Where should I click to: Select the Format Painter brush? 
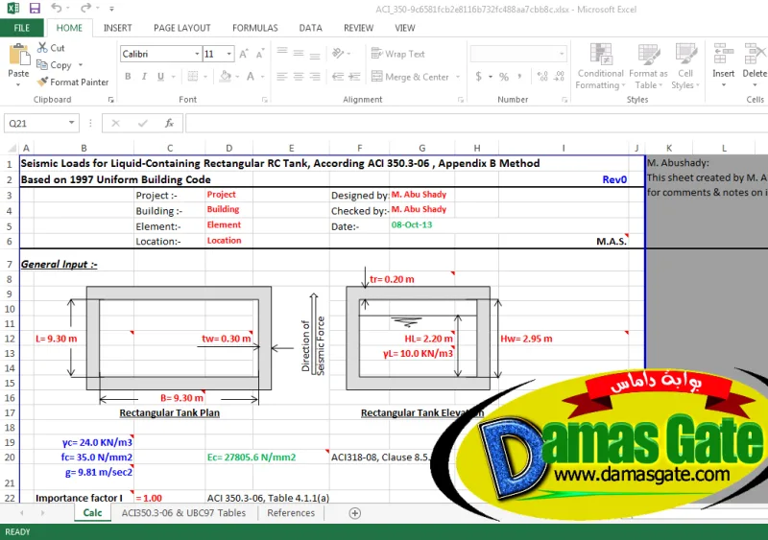click(x=42, y=82)
